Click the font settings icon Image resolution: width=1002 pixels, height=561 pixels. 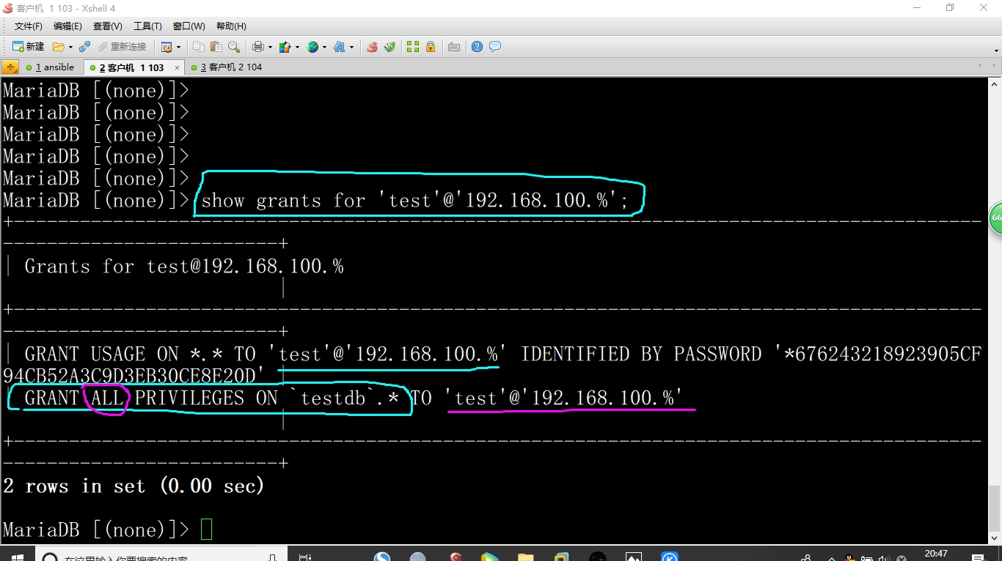[340, 47]
